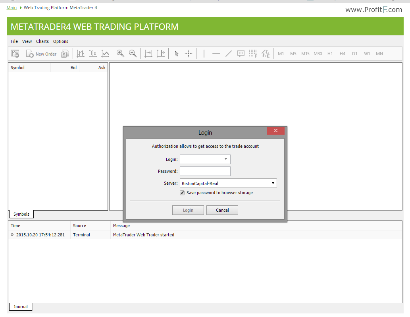Toggle chart auto scroll icon
The width and height of the screenshot is (410, 317).
coord(148,54)
